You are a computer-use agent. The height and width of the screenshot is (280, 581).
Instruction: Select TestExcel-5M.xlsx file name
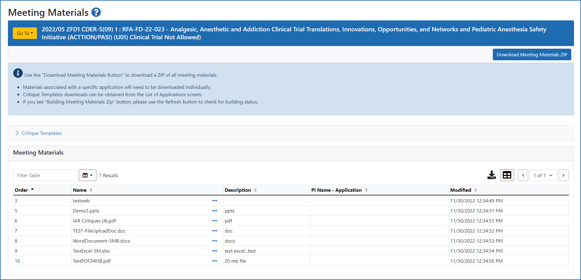pos(91,251)
